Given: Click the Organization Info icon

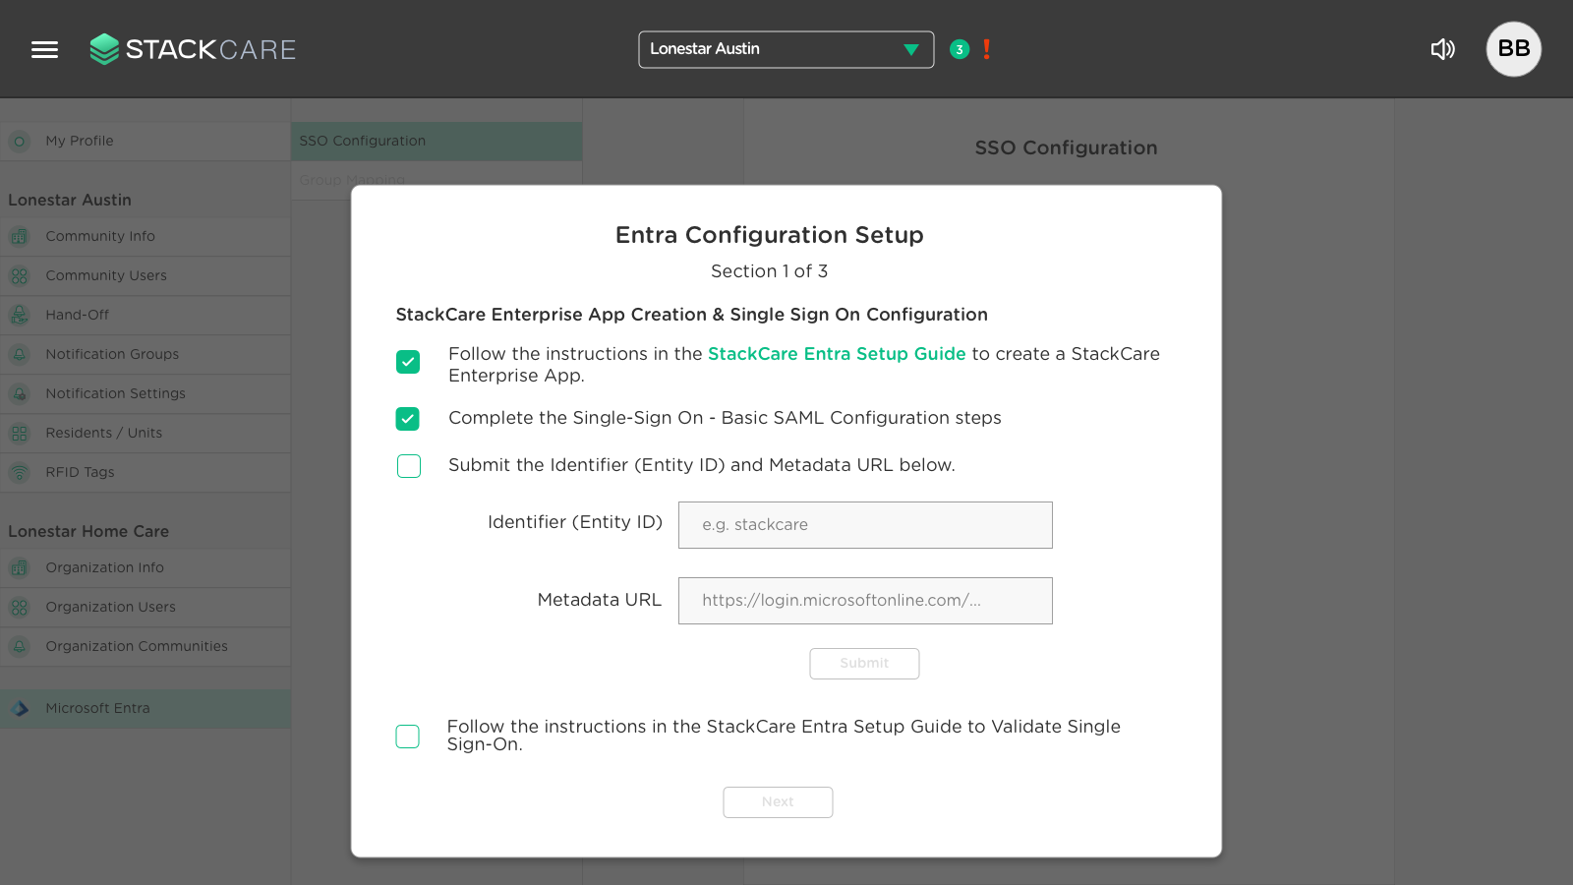Looking at the screenshot, I should (x=20, y=568).
